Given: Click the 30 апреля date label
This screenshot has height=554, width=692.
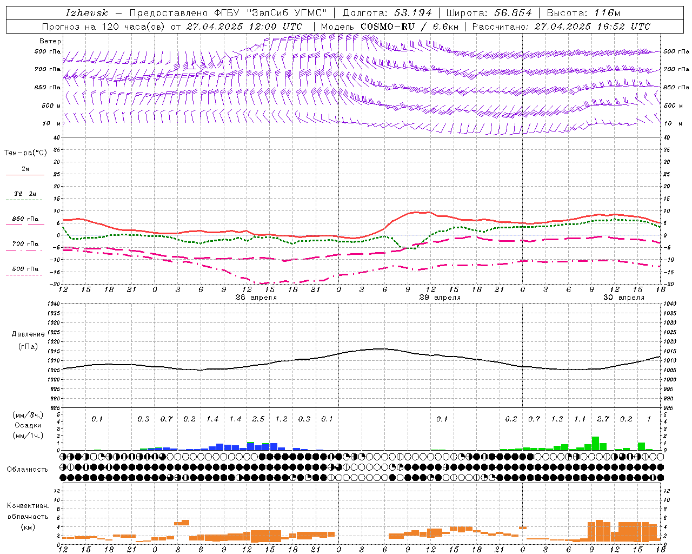Looking at the screenshot, I should click(624, 298).
